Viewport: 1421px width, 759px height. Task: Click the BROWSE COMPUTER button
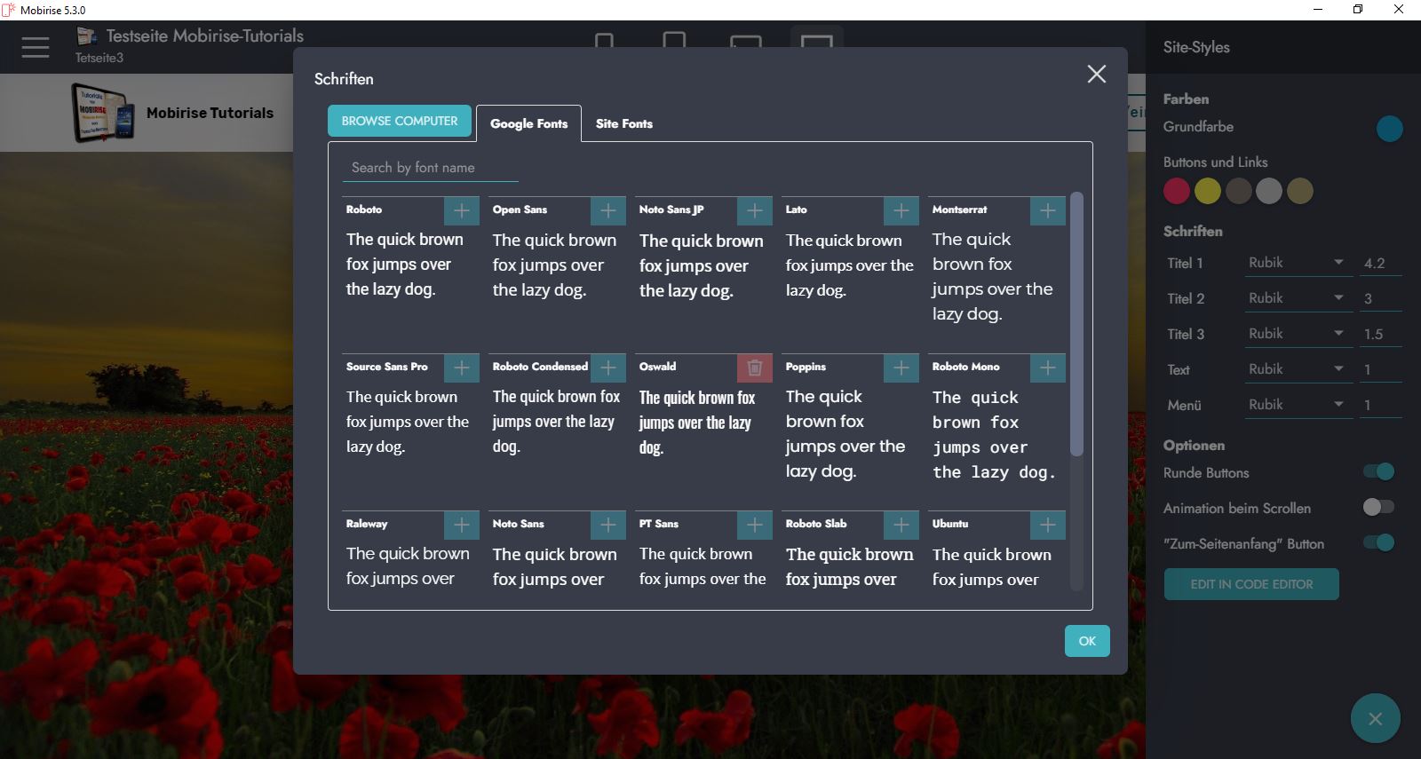400,121
